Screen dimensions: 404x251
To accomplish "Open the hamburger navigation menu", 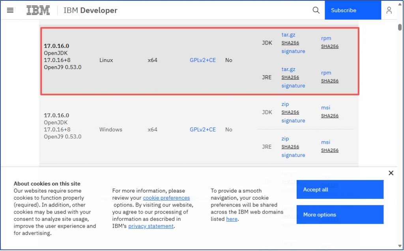I will (10, 10).
